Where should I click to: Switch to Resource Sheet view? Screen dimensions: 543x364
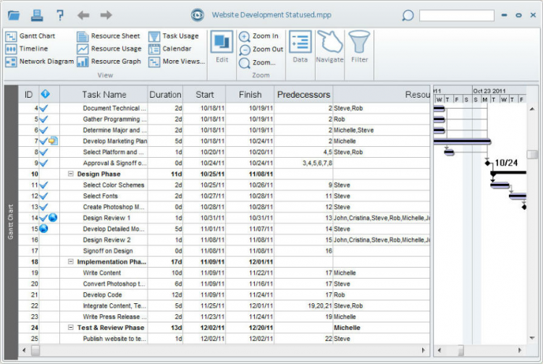coord(109,36)
